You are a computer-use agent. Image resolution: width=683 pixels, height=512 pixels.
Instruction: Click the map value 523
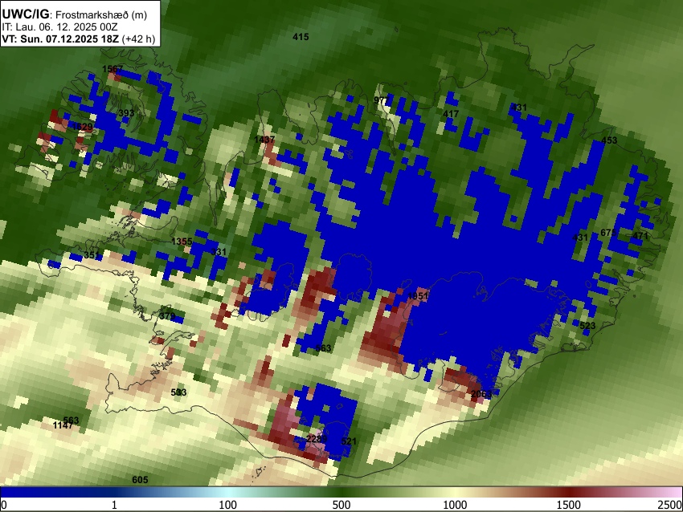pyautogui.click(x=587, y=326)
